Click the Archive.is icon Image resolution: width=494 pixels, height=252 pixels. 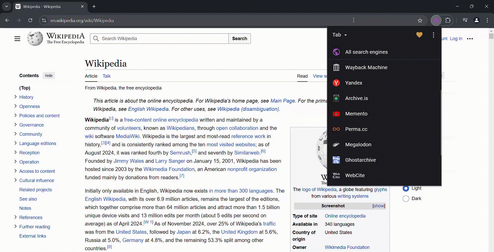(336, 98)
